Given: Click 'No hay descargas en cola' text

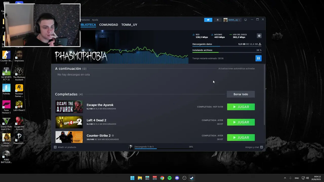Looking at the screenshot, I should pyautogui.click(x=74, y=75).
